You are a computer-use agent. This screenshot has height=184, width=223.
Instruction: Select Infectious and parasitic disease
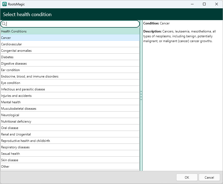[70, 89]
